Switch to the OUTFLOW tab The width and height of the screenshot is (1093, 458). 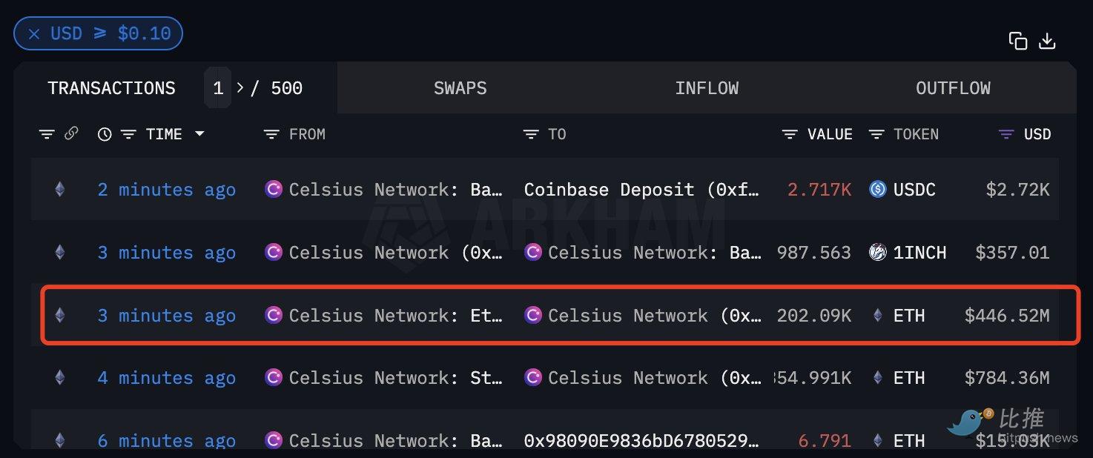953,88
